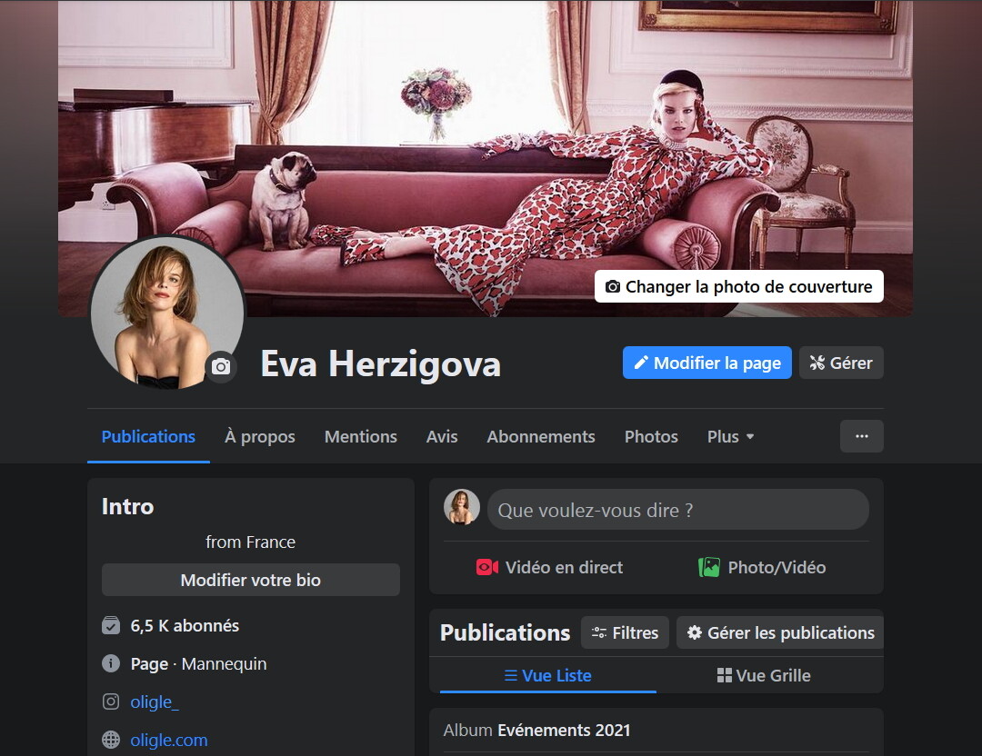Go to the Avis tab
The height and width of the screenshot is (756, 982).
point(442,436)
